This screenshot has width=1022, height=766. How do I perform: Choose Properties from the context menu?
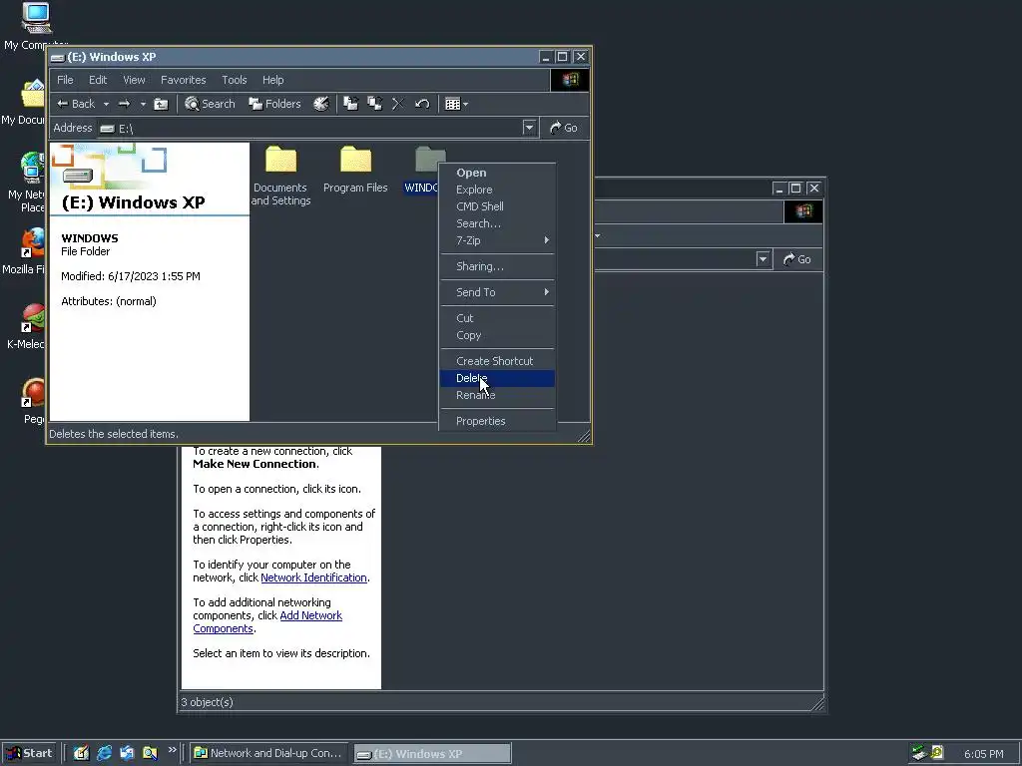[497, 422]
